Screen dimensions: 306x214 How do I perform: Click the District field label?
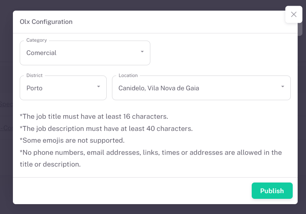35,76
